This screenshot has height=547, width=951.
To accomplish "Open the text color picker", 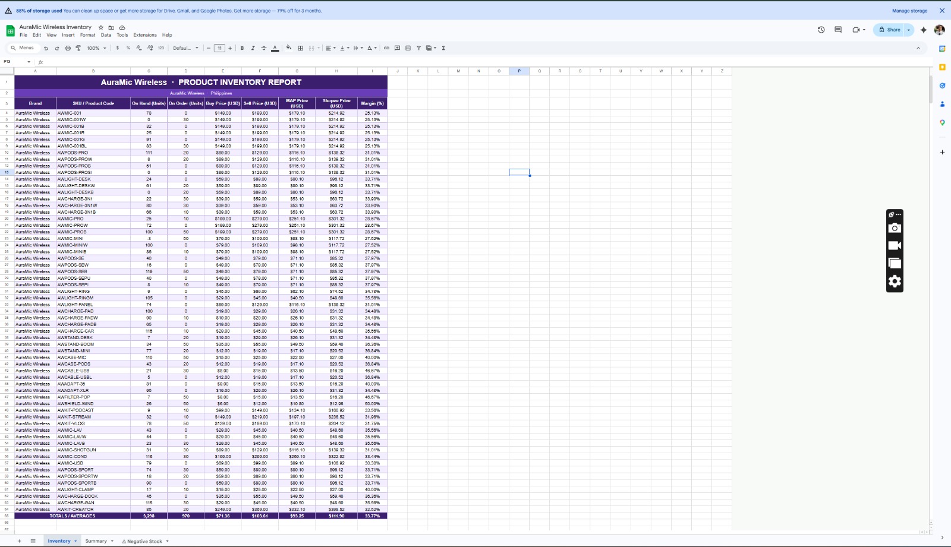I will pyautogui.click(x=275, y=48).
